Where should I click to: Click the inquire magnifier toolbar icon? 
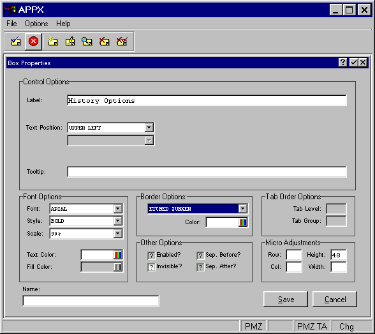87,42
